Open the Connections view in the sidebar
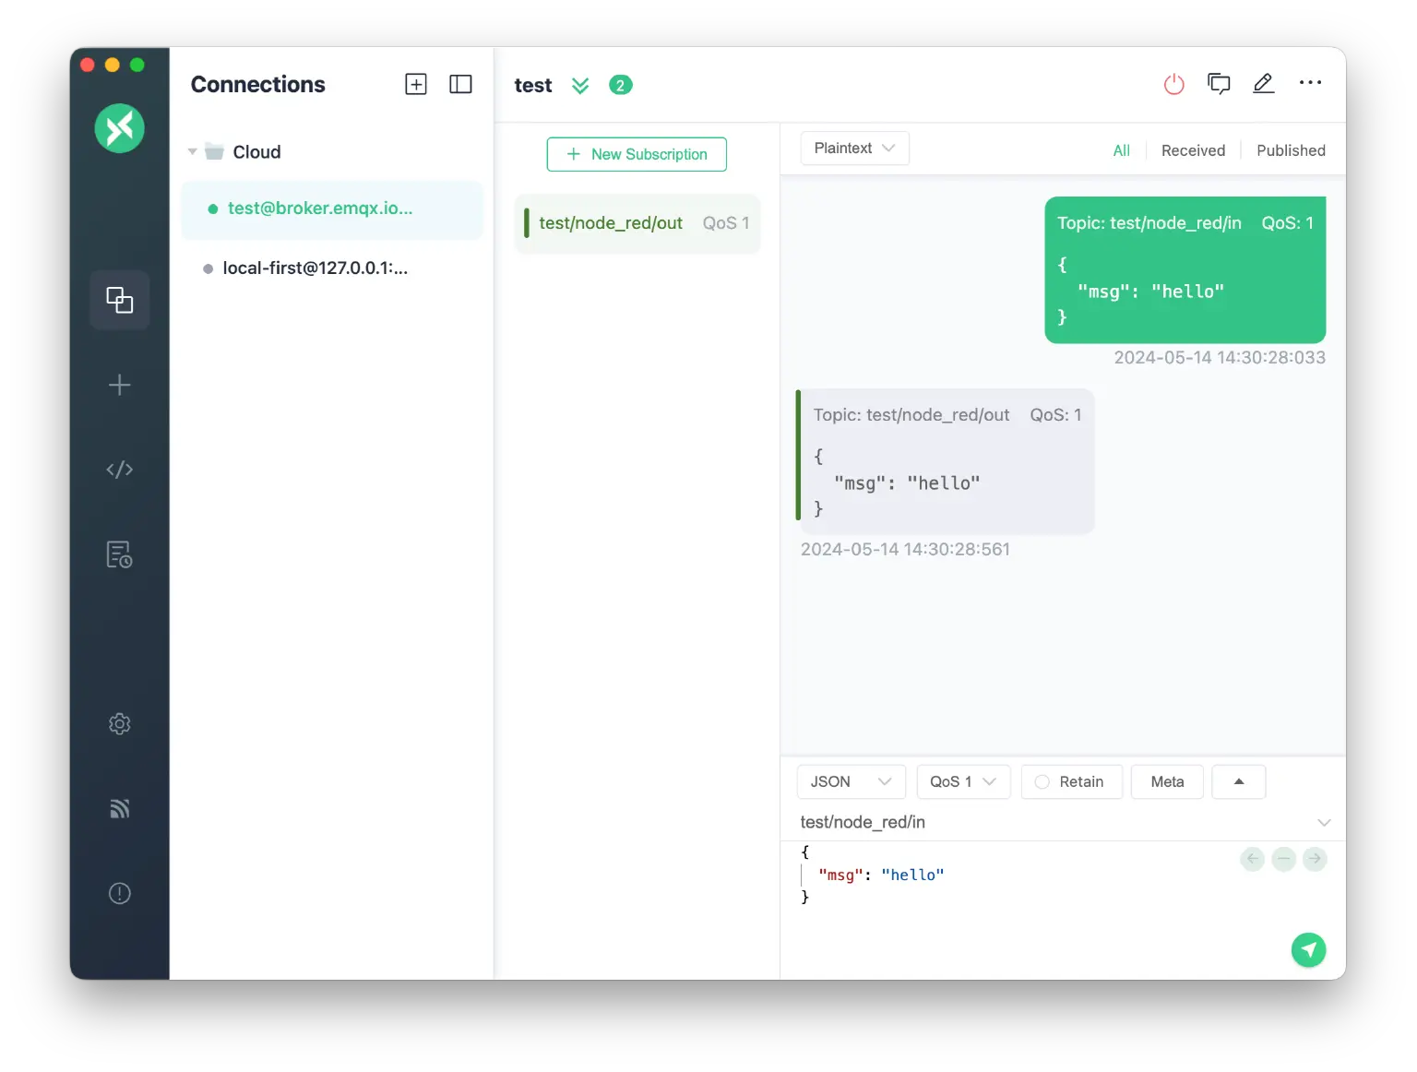 point(120,300)
